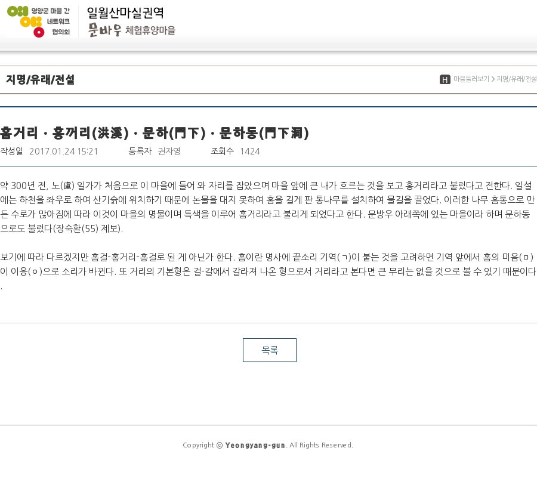Click the paragraph beginning 약 300년 전
The width and height of the screenshot is (537, 485).
coord(267,207)
